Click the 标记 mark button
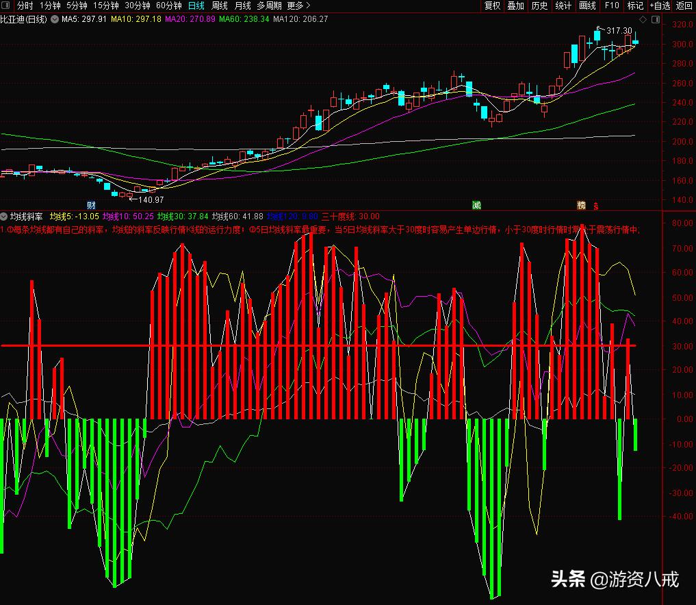 point(635,5)
